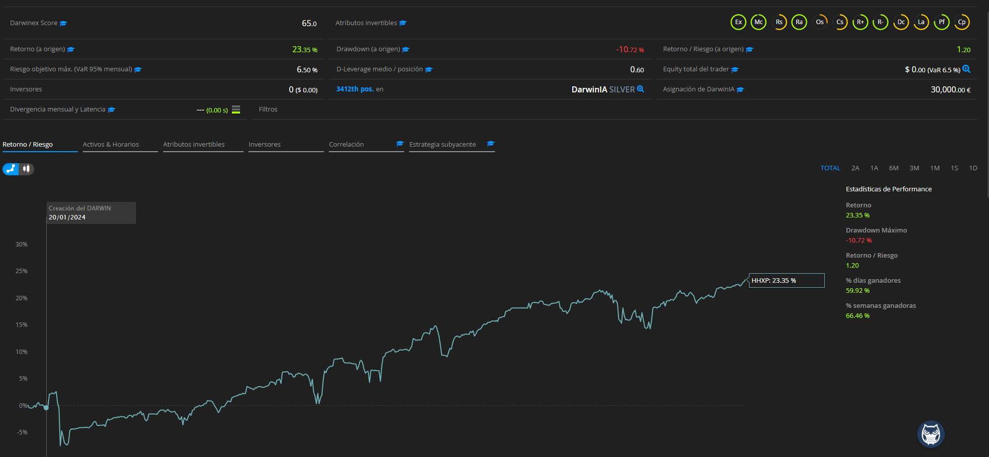Image resolution: width=989 pixels, height=457 pixels.
Task: Select the Ra investable attribute icon
Action: 799,22
